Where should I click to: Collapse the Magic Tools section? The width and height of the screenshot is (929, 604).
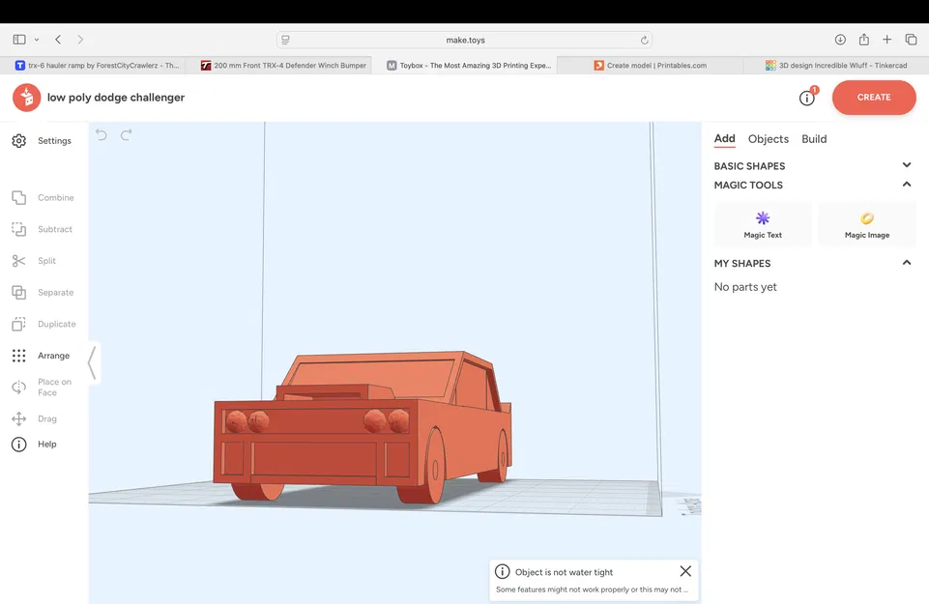pos(907,184)
